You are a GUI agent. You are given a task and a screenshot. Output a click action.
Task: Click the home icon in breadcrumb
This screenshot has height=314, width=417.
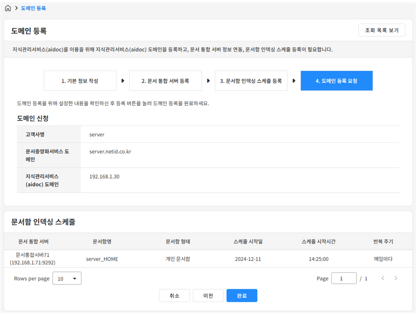[x=8, y=8]
